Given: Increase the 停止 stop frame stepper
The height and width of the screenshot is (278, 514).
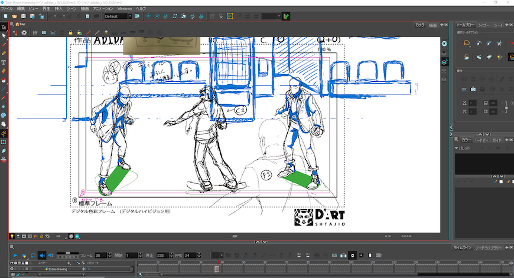Looking at the screenshot, I should [x=171, y=254].
